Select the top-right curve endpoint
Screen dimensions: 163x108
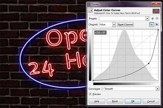(158, 30)
